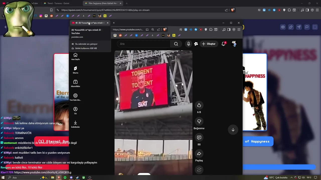
Task: Open extensions puzzle icon in YouTube window
Action: pyautogui.click(x=211, y=29)
